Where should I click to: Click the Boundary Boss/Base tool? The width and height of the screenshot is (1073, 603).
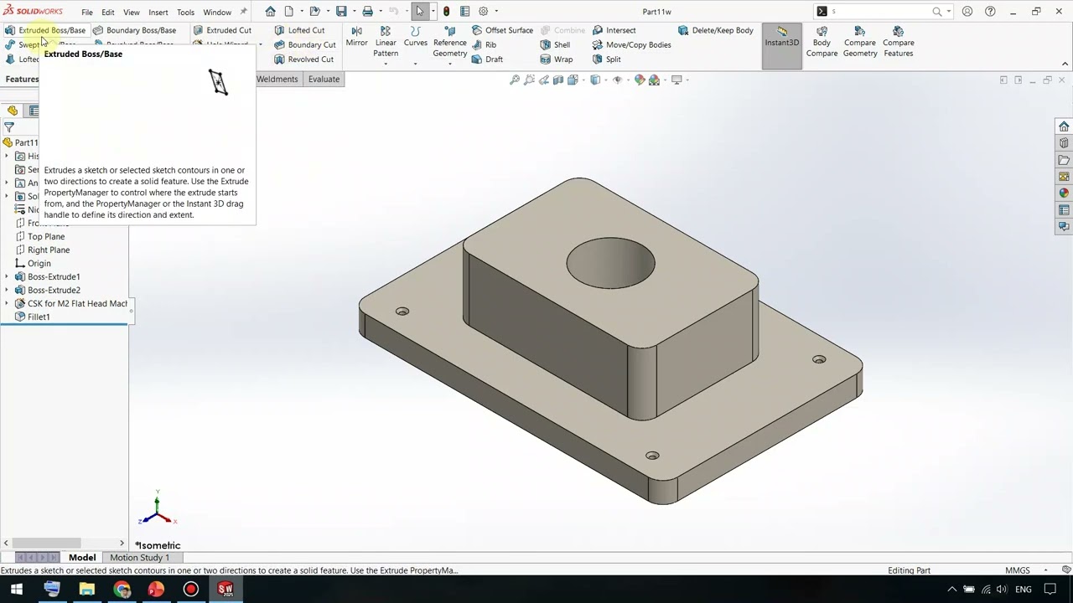coord(134,30)
